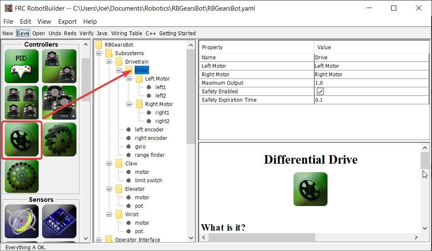Click the Differential Drive icon in help panel

point(311,189)
